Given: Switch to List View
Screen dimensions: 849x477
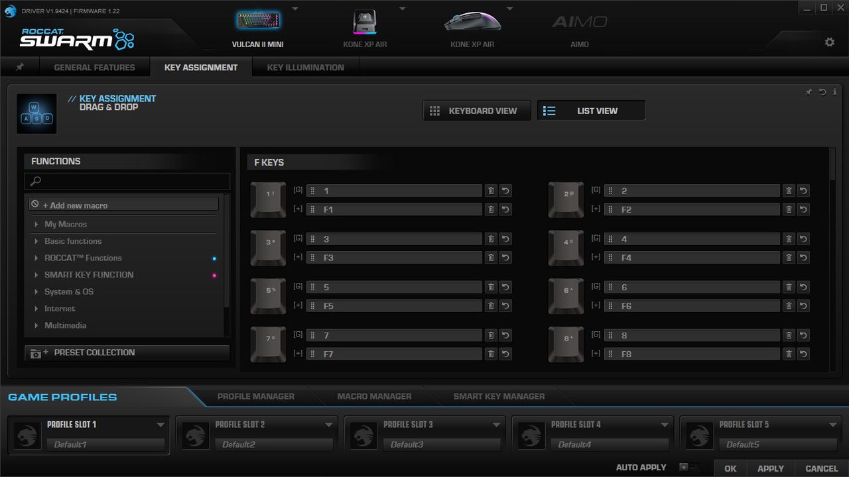Looking at the screenshot, I should (x=591, y=111).
